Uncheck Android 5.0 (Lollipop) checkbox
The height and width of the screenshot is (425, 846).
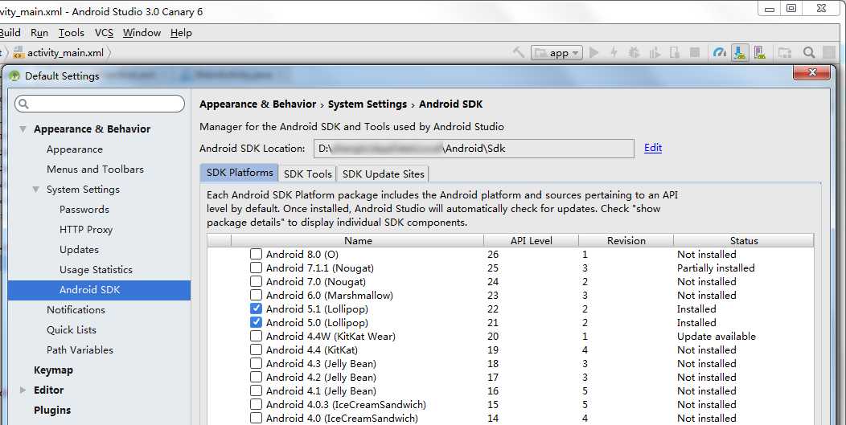click(x=257, y=322)
